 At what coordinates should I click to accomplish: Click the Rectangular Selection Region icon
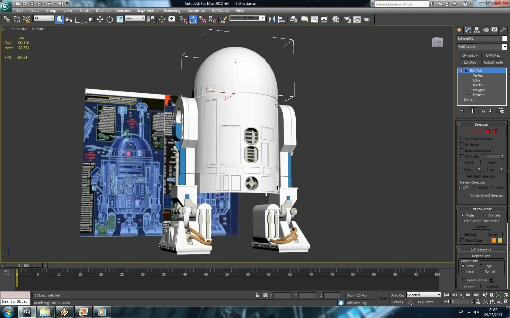[79, 19]
